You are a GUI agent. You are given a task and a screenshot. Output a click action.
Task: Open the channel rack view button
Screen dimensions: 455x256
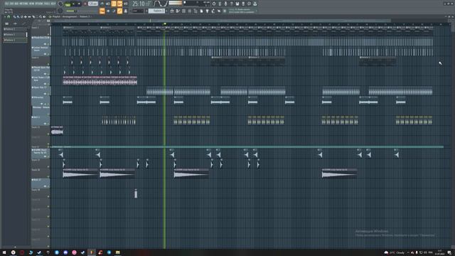(x=114, y=11)
